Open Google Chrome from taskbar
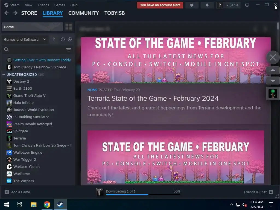This screenshot has width=280, height=210. (47, 205)
